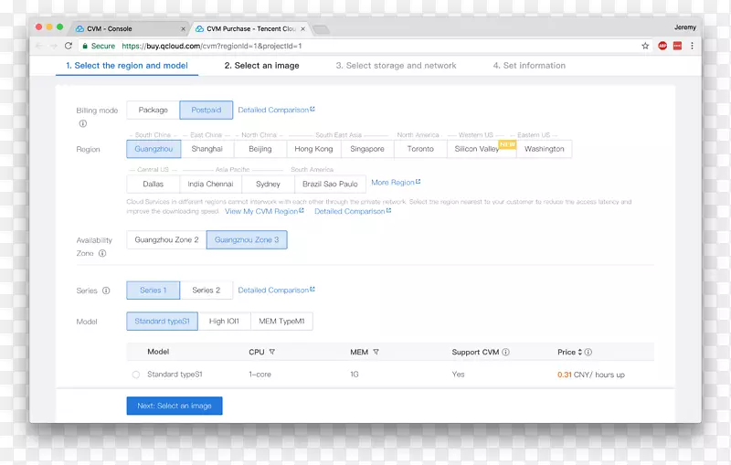Open the Chrome three-dot menu

pos(692,46)
